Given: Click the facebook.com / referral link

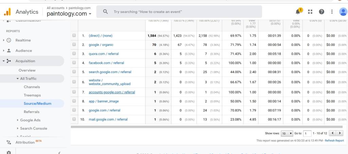Looking at the screenshot, I should [106, 63].
